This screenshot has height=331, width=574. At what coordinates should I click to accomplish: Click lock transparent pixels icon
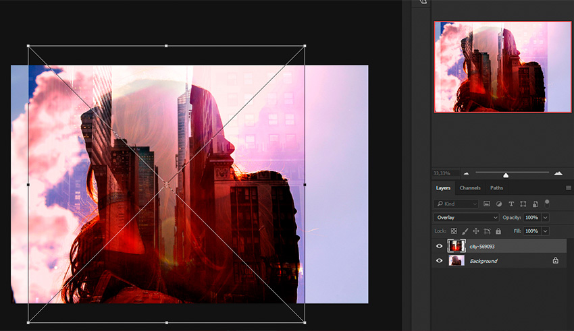tap(453, 231)
